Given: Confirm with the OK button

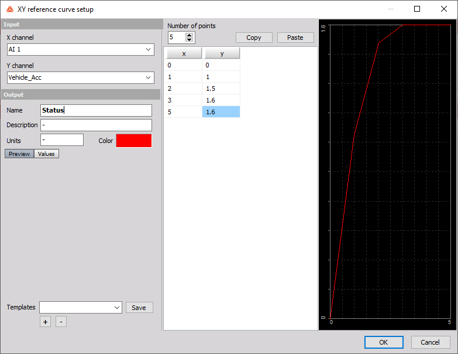Looking at the screenshot, I should click(x=384, y=342).
